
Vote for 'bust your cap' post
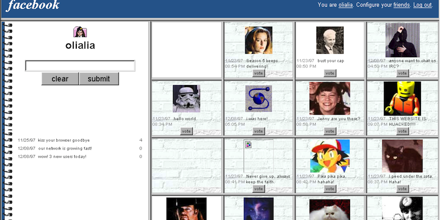tap(330, 73)
